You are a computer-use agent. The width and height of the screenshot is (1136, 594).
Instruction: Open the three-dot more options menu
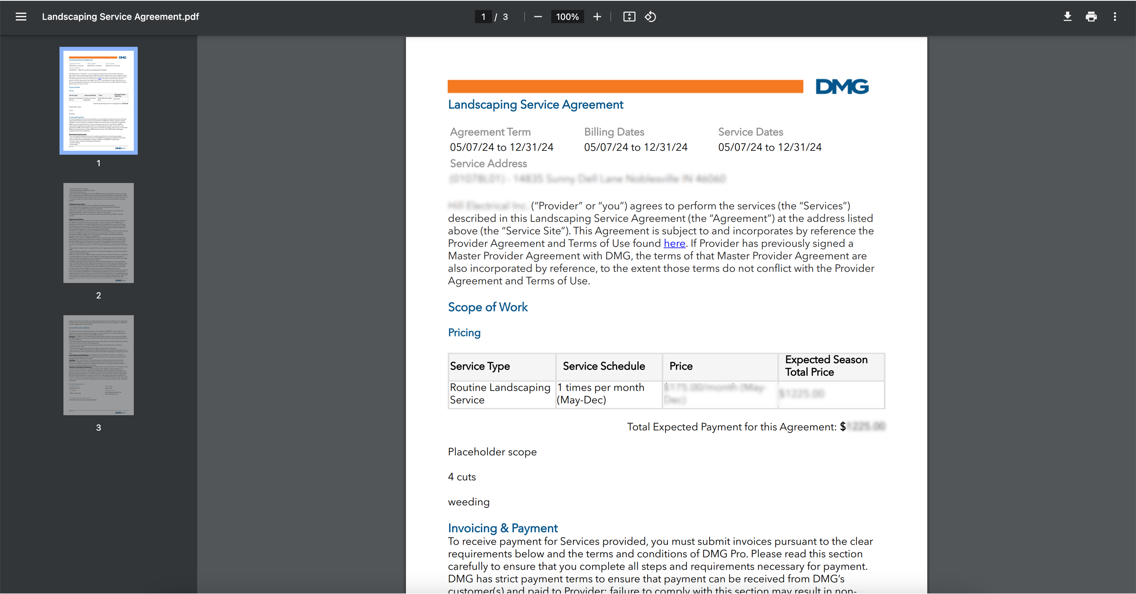(x=1115, y=16)
